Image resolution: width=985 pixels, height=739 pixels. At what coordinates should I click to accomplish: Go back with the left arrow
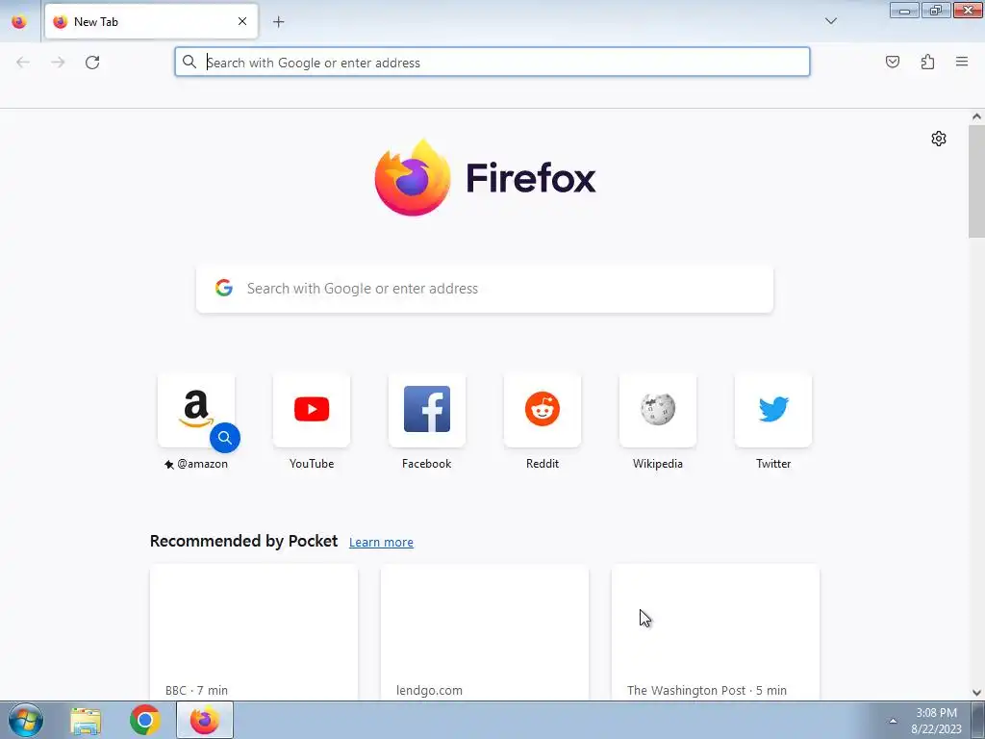click(x=23, y=63)
